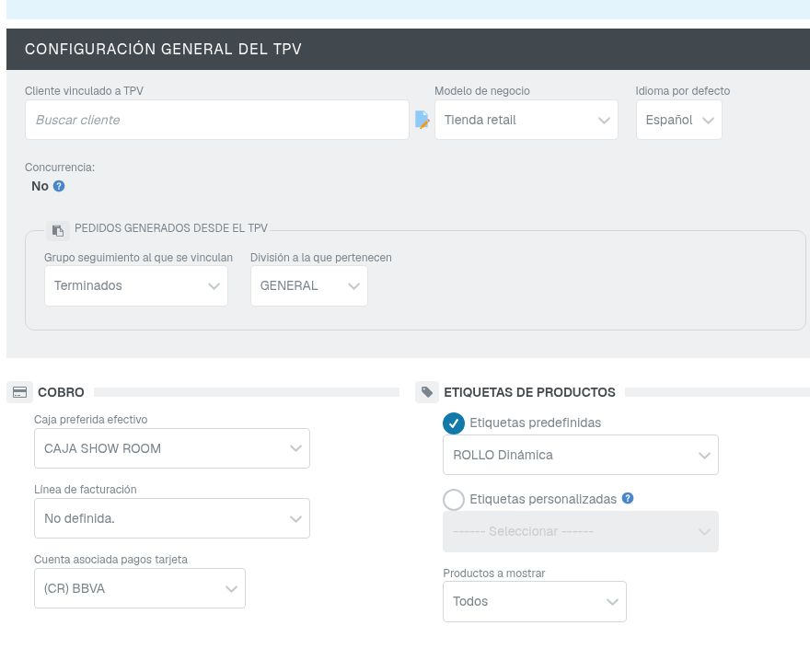Open the División GENERAL dropdown

click(x=309, y=285)
